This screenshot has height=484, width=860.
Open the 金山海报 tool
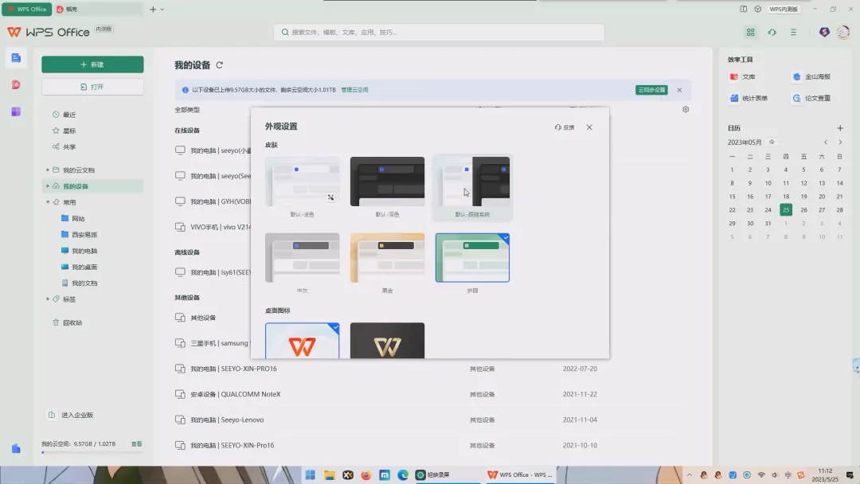click(811, 76)
